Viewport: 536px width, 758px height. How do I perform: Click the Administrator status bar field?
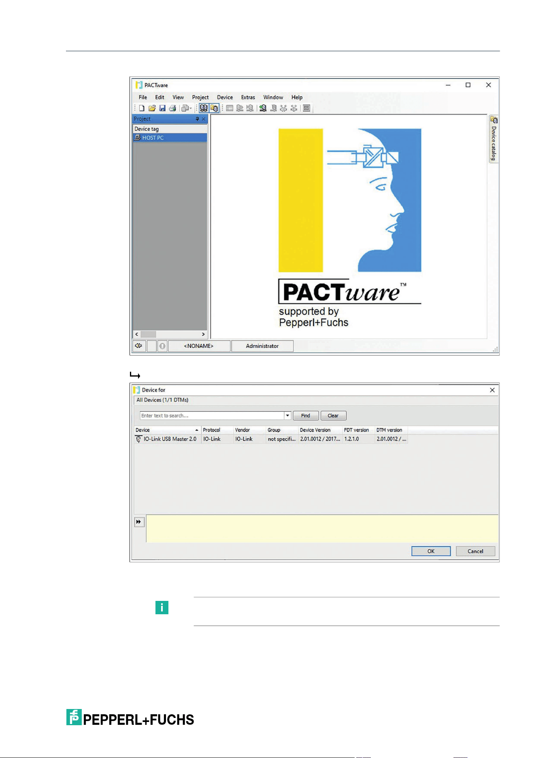[x=262, y=346]
